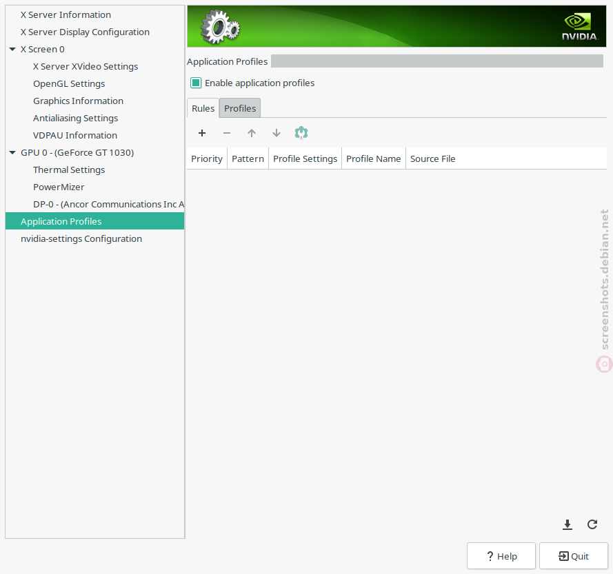
Task: Click the reload profiles refresh icon
Action: 592,524
